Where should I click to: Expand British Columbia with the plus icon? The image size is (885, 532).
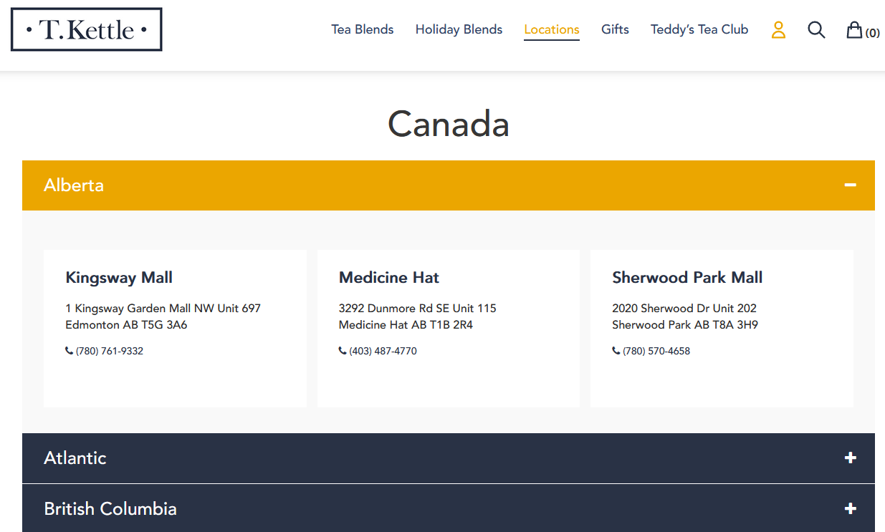point(850,508)
